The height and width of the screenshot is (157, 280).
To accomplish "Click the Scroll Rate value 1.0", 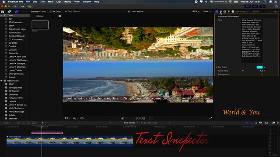I will (x=262, y=71).
